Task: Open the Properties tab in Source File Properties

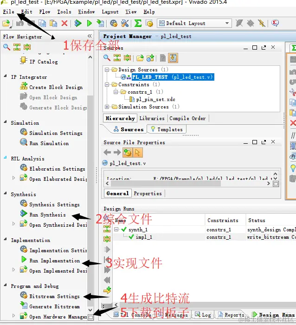Action: [x=148, y=194]
